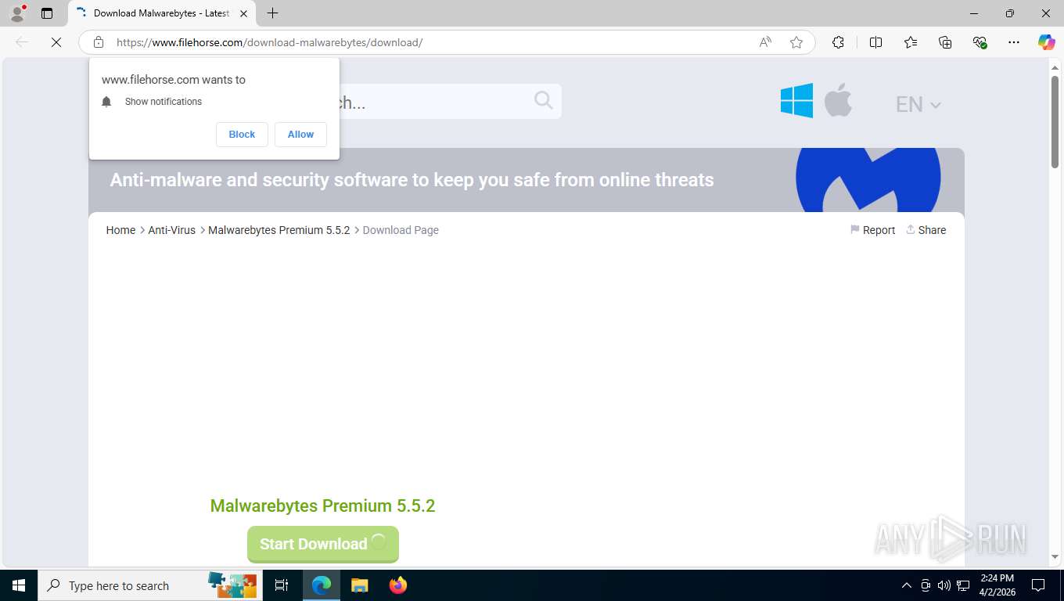The height and width of the screenshot is (601, 1064).
Task: Open the Anti-Virus breadcrumb link
Action: 172,230
